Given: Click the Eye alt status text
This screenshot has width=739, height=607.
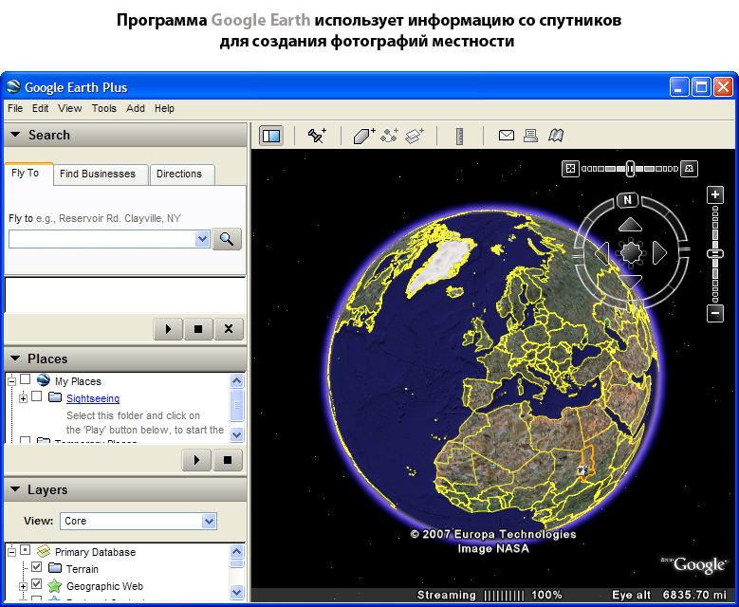Looking at the screenshot, I should point(670,595).
